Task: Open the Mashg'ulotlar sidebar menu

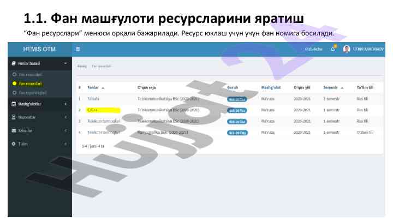Action: click(x=40, y=104)
